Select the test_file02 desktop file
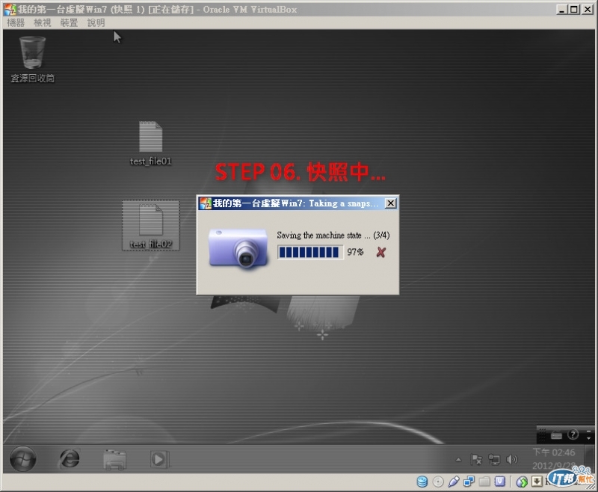 [151, 225]
